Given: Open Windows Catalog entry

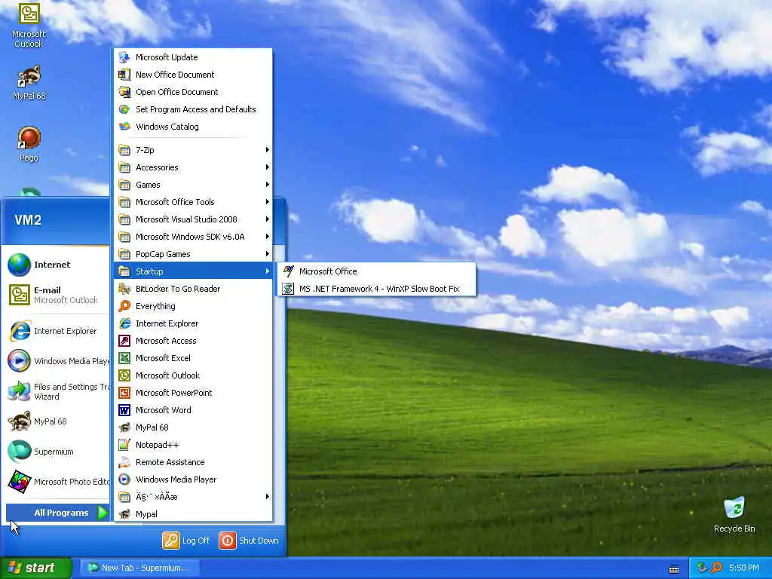Looking at the screenshot, I should [x=193, y=127].
